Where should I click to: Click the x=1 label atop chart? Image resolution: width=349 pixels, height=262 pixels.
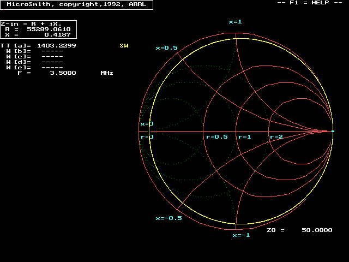(235, 22)
